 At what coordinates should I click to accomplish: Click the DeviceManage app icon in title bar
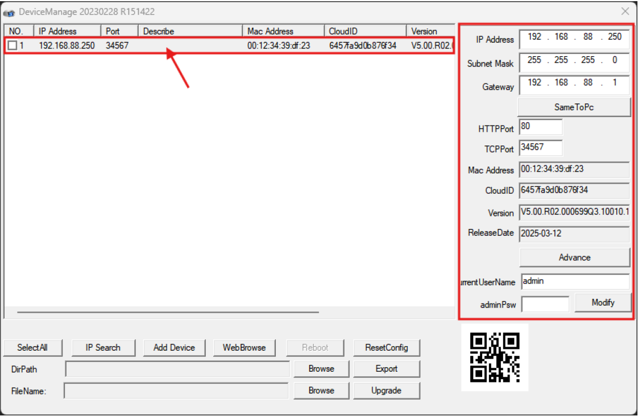click(x=9, y=12)
